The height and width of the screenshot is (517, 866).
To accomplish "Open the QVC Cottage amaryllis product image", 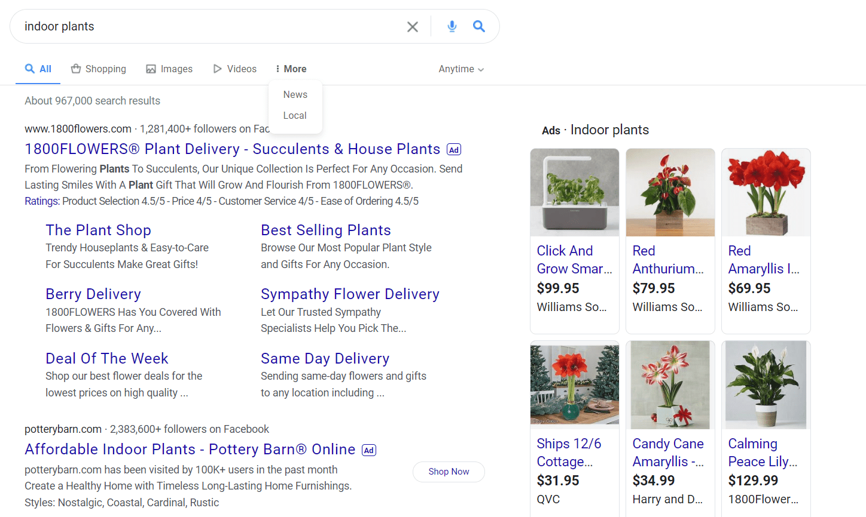I will [575, 385].
